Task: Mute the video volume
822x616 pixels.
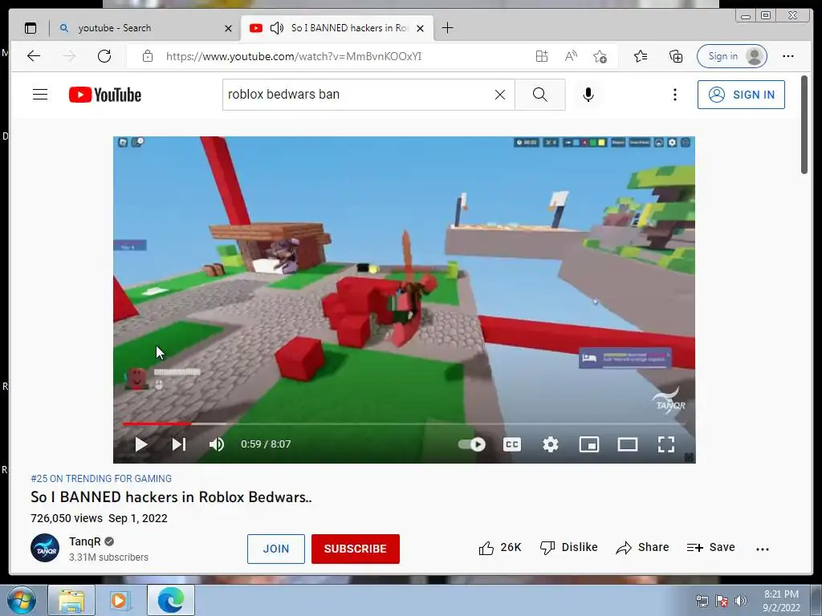Action: pyautogui.click(x=217, y=444)
